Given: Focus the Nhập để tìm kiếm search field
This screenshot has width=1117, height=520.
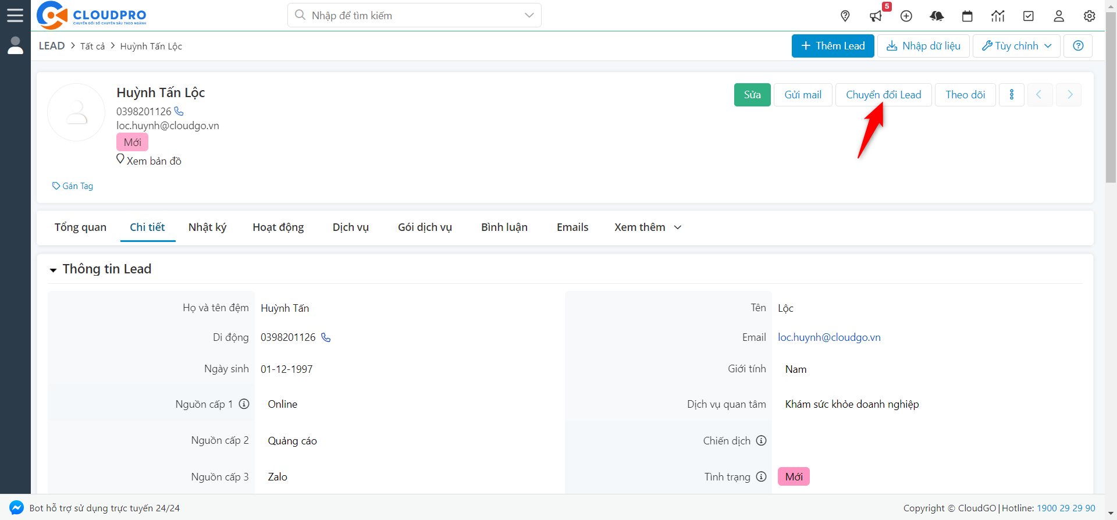Looking at the screenshot, I should coord(414,15).
